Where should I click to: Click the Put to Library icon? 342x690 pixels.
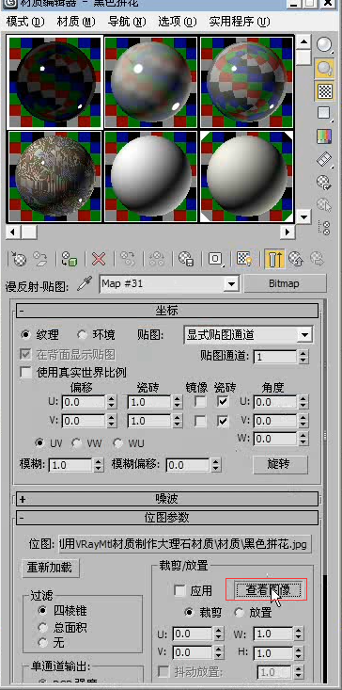(x=186, y=258)
